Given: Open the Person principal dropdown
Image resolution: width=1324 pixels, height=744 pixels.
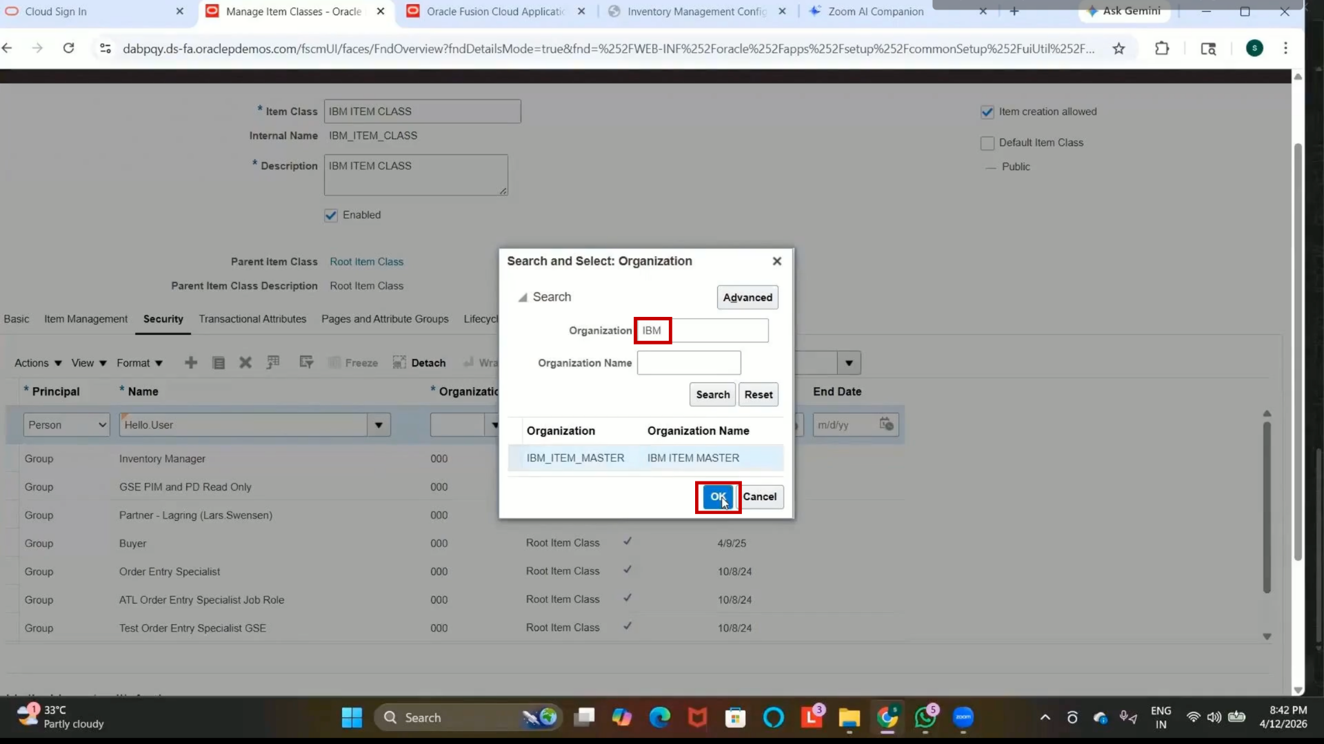Looking at the screenshot, I should point(67,425).
